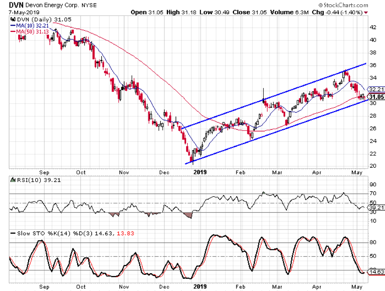
Task: Select the blue MA(10) legend line marker
Action: 13,26
